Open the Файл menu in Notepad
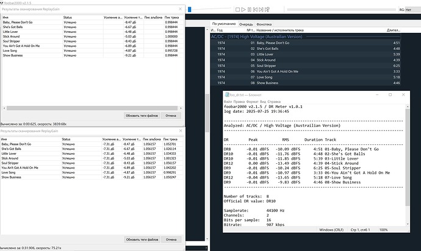Image resolution: width=421 pixels, height=251 pixels. tap(228, 102)
